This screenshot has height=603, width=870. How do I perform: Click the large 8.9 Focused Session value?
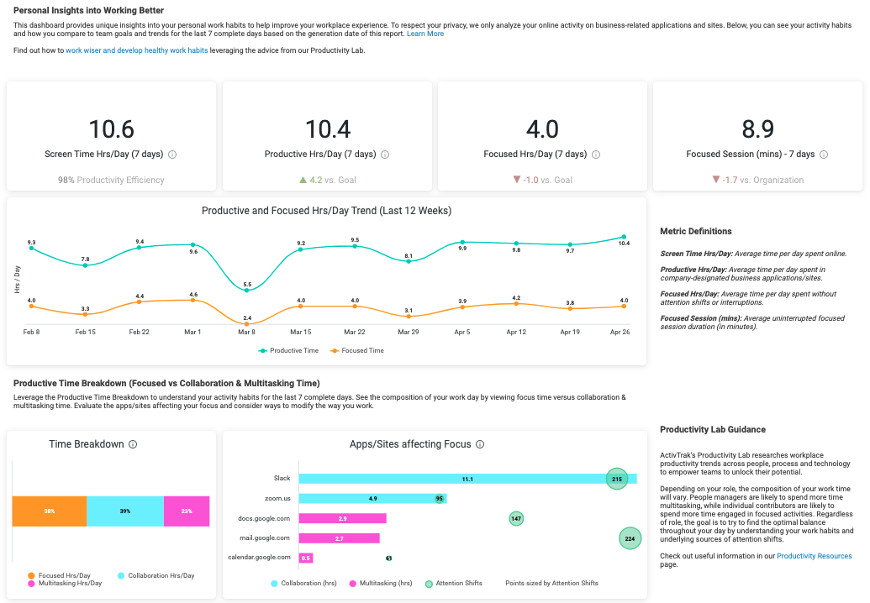(x=758, y=129)
